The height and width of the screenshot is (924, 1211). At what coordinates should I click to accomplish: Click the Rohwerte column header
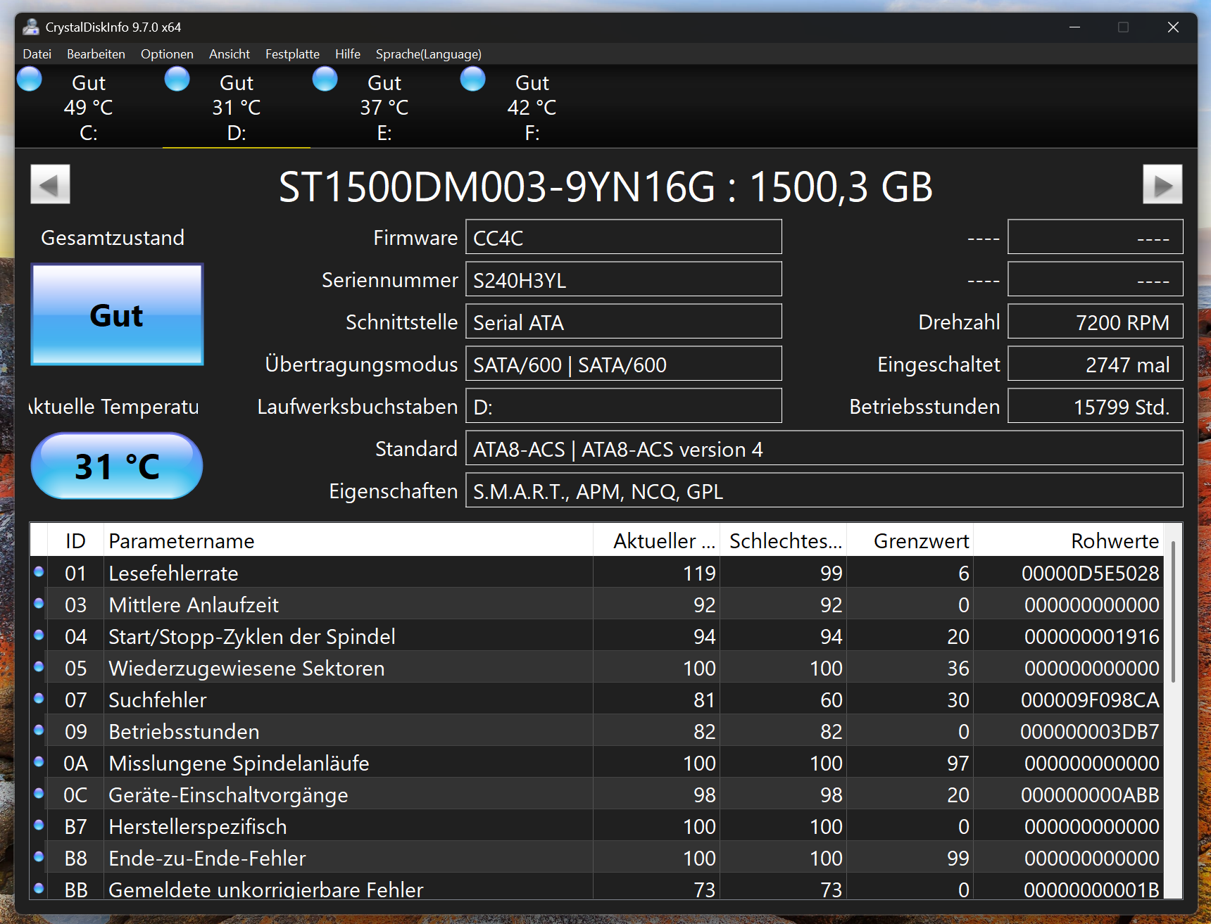tap(1068, 540)
